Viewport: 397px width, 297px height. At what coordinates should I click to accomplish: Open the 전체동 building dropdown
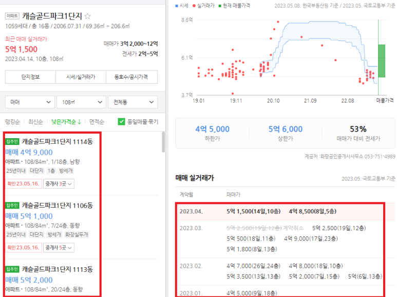[x=133, y=102]
